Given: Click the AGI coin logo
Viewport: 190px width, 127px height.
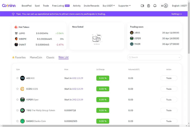Looking at the screenshot, I should tap(22, 78).
